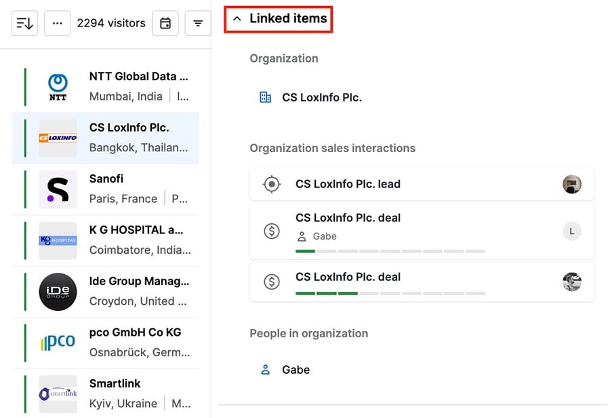Open the CS LoxInfo Plc. organization link
The height and width of the screenshot is (418, 610).
click(321, 96)
